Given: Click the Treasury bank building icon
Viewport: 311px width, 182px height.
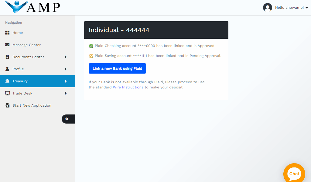Looking at the screenshot, I should pyautogui.click(x=7, y=81).
